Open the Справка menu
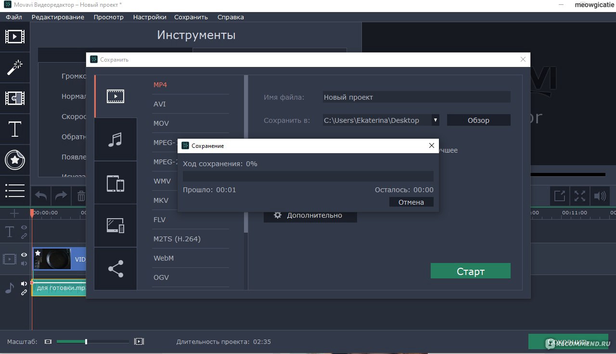The height and width of the screenshot is (354, 616). click(x=231, y=17)
